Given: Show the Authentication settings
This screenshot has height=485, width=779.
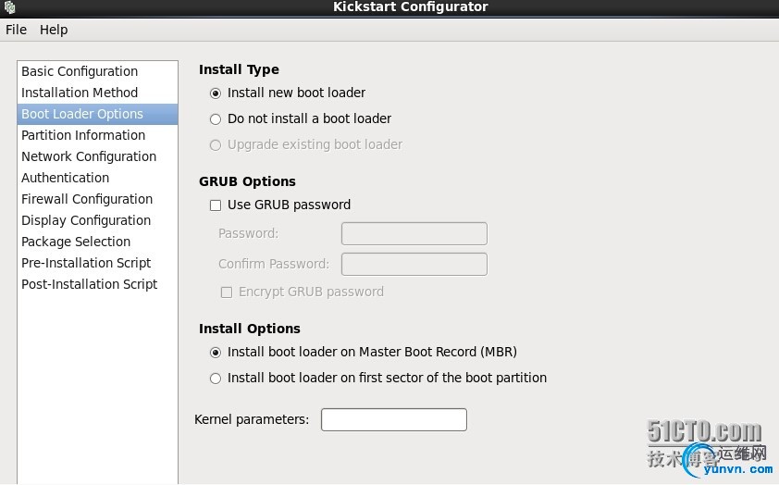Looking at the screenshot, I should (65, 178).
